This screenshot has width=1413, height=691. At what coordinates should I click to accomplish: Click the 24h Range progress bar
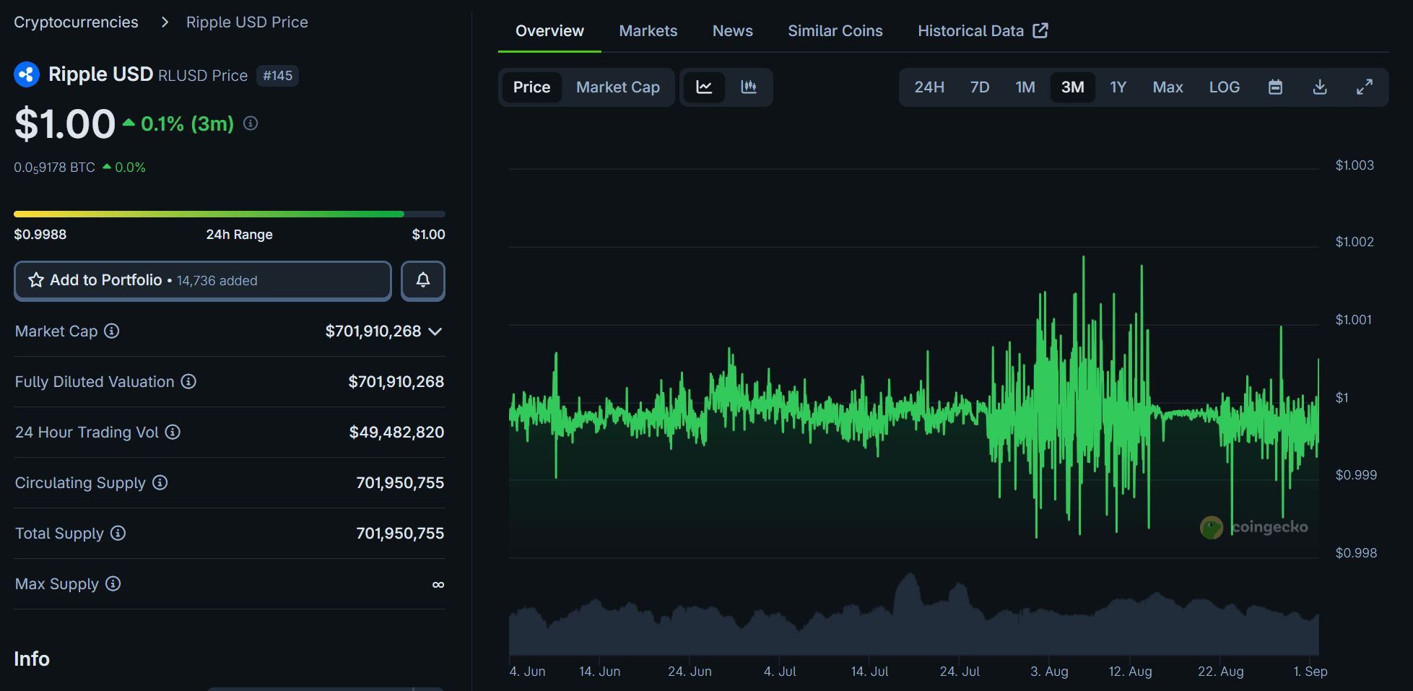pos(230,214)
